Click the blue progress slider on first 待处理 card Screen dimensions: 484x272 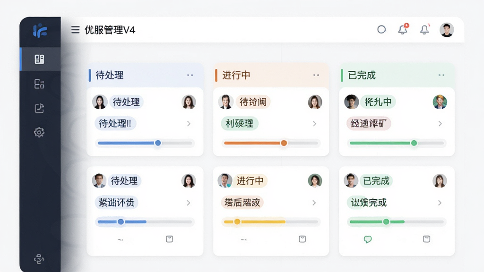[x=145, y=143]
